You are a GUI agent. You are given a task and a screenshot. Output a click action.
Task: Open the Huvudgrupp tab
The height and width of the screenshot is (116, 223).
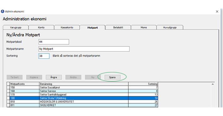(x=170, y=27)
